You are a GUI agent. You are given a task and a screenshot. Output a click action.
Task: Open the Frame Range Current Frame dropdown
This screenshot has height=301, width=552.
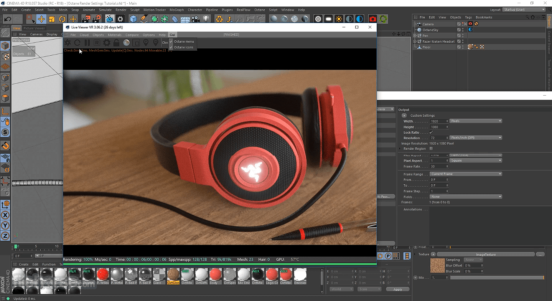(466, 174)
